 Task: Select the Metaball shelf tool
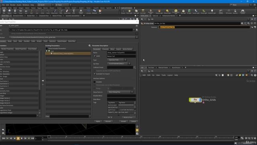(x=94, y=12)
